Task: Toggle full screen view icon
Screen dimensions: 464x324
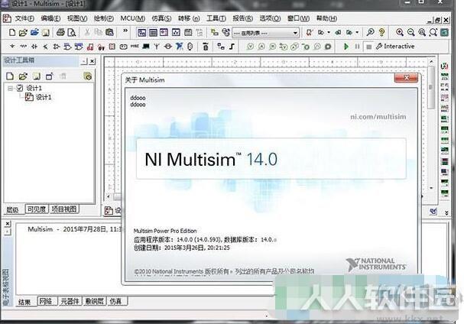Action: 444,32
